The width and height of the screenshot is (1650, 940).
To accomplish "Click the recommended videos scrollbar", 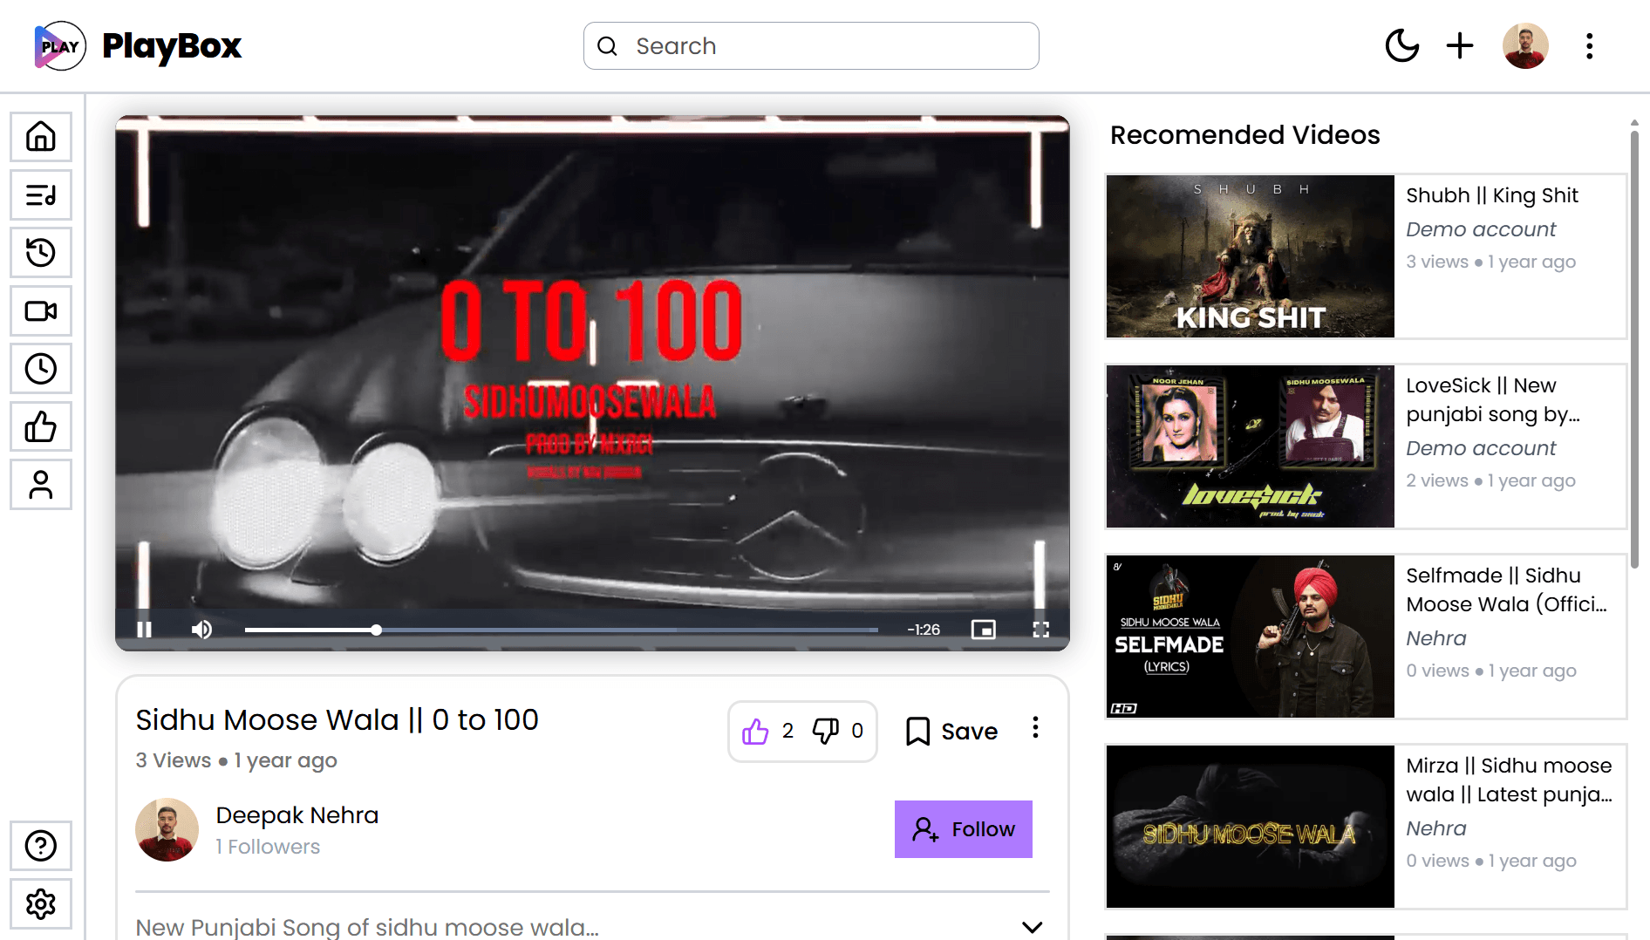I will pos(1634,349).
